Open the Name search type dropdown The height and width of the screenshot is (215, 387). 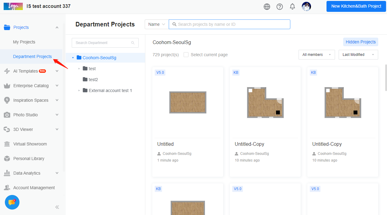click(157, 24)
